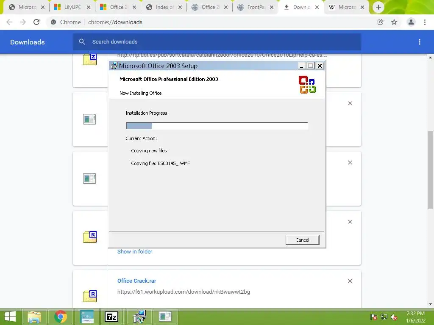Viewport: 434px width, 325px height.
Task: Reload the current page
Action: [36, 22]
